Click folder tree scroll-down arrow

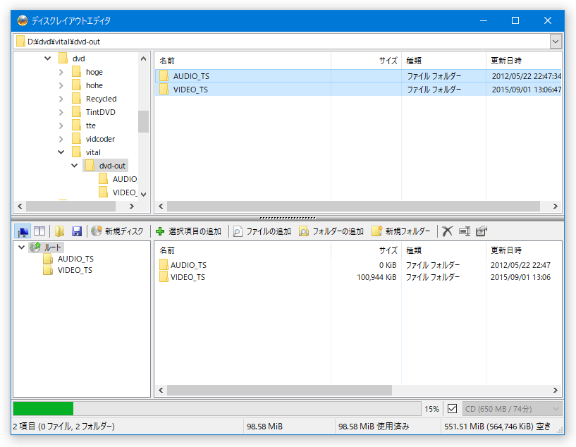click(x=143, y=195)
